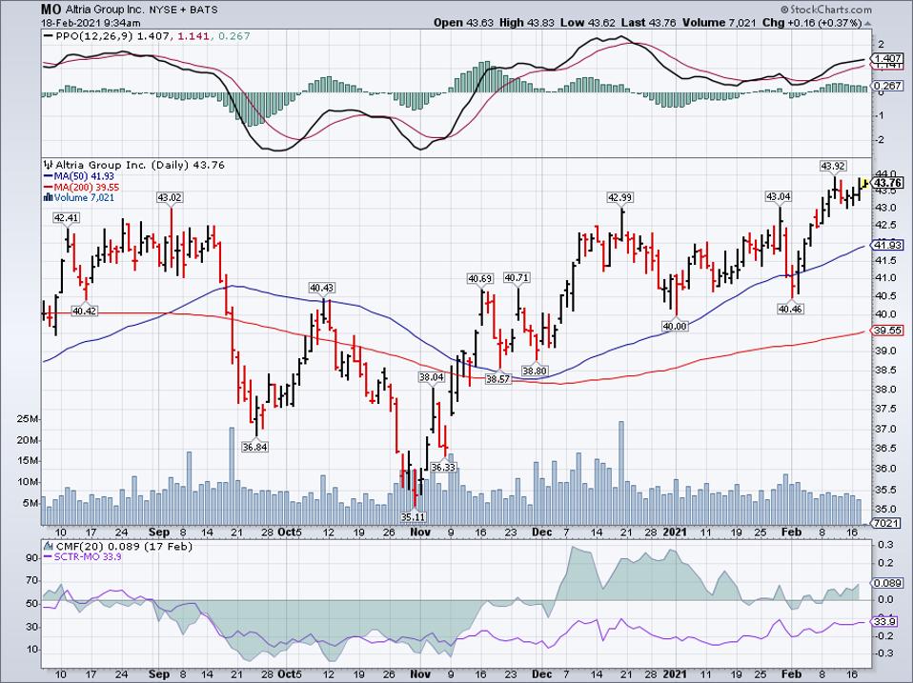The height and width of the screenshot is (683, 913).
Task: Click the PPO(12,26,9) indicator legend
Action: 147,36
